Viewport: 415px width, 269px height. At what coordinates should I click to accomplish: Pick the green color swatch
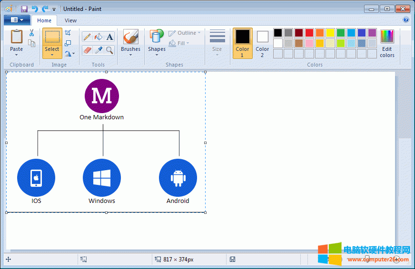click(x=341, y=33)
